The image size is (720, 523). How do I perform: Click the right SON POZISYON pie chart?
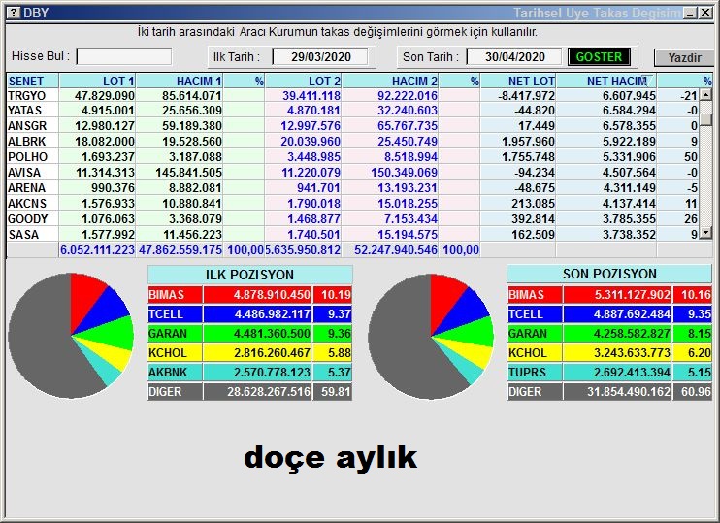[431, 337]
